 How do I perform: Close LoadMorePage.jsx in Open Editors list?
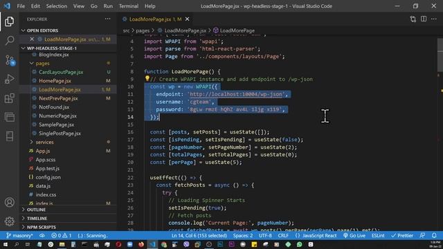pos(32,39)
